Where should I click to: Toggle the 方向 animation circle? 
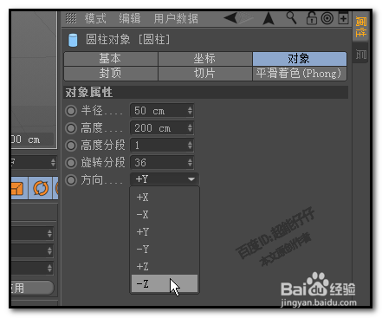coord(71,180)
